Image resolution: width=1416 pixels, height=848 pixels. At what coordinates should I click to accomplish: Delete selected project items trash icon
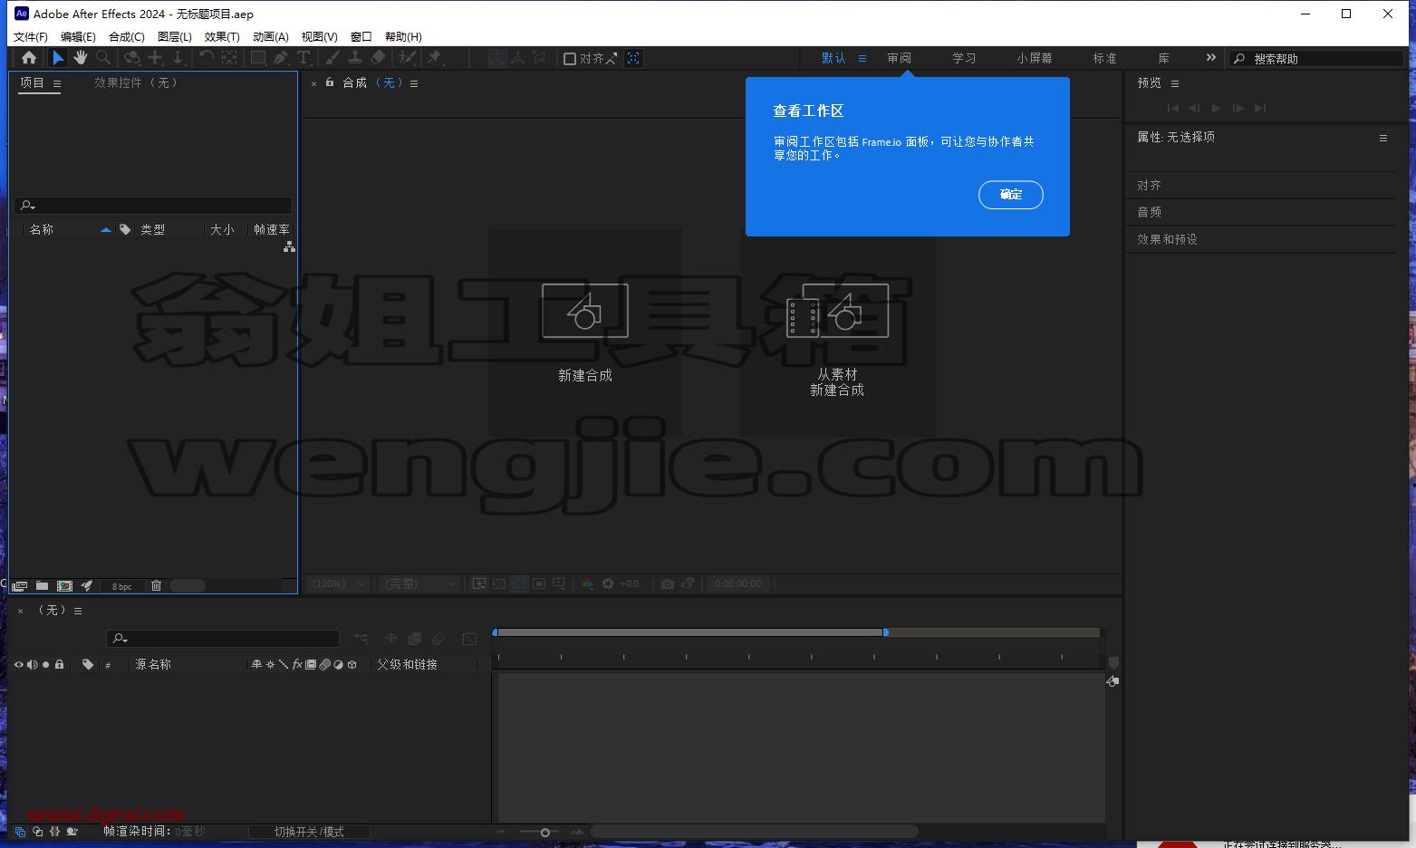(156, 586)
